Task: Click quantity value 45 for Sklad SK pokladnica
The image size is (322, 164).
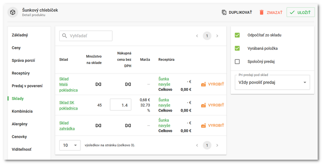Action: [x=99, y=105]
